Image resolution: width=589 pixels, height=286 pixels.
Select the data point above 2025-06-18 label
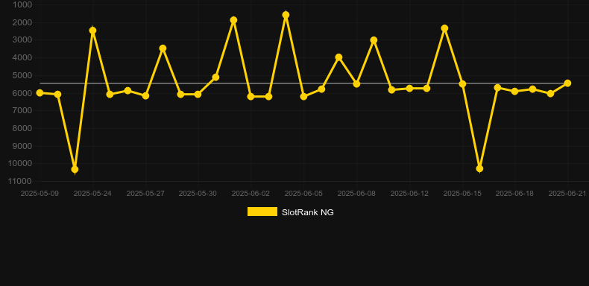tap(514, 91)
